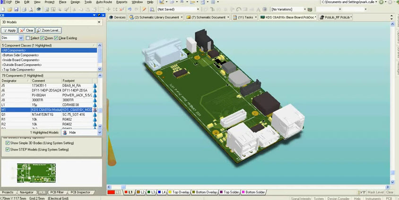Open the Reports menu
399x200 pixels.
(121, 2)
